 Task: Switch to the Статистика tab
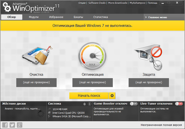[x=101, y=17]
